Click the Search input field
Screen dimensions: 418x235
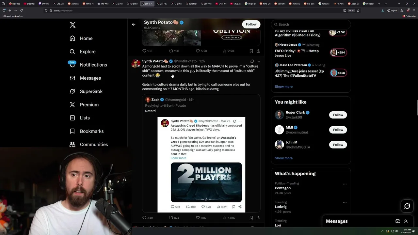pos(311,24)
